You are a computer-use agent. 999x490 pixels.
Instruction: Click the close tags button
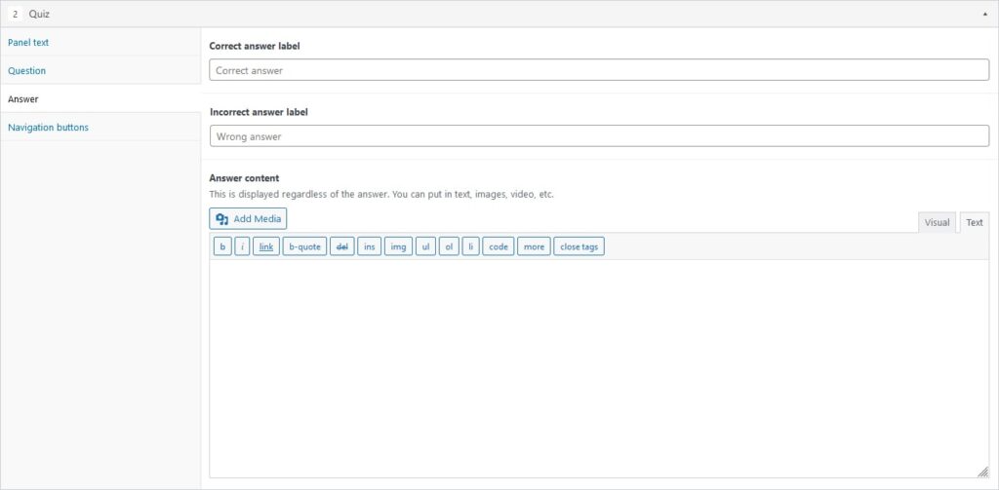(579, 246)
